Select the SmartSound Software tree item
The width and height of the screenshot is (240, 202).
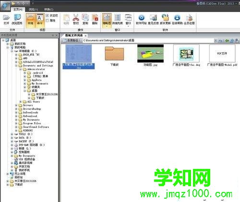pos(36,127)
